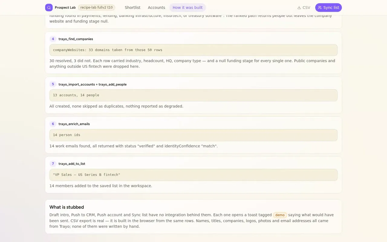This screenshot has height=242, width=387.
Task: Click the CSV download arrow icon
Action: click(x=299, y=8)
